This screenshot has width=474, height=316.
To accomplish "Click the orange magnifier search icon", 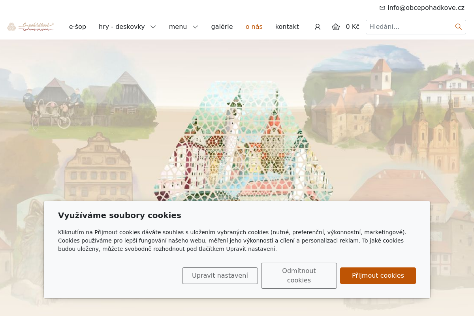I will 459,27.
